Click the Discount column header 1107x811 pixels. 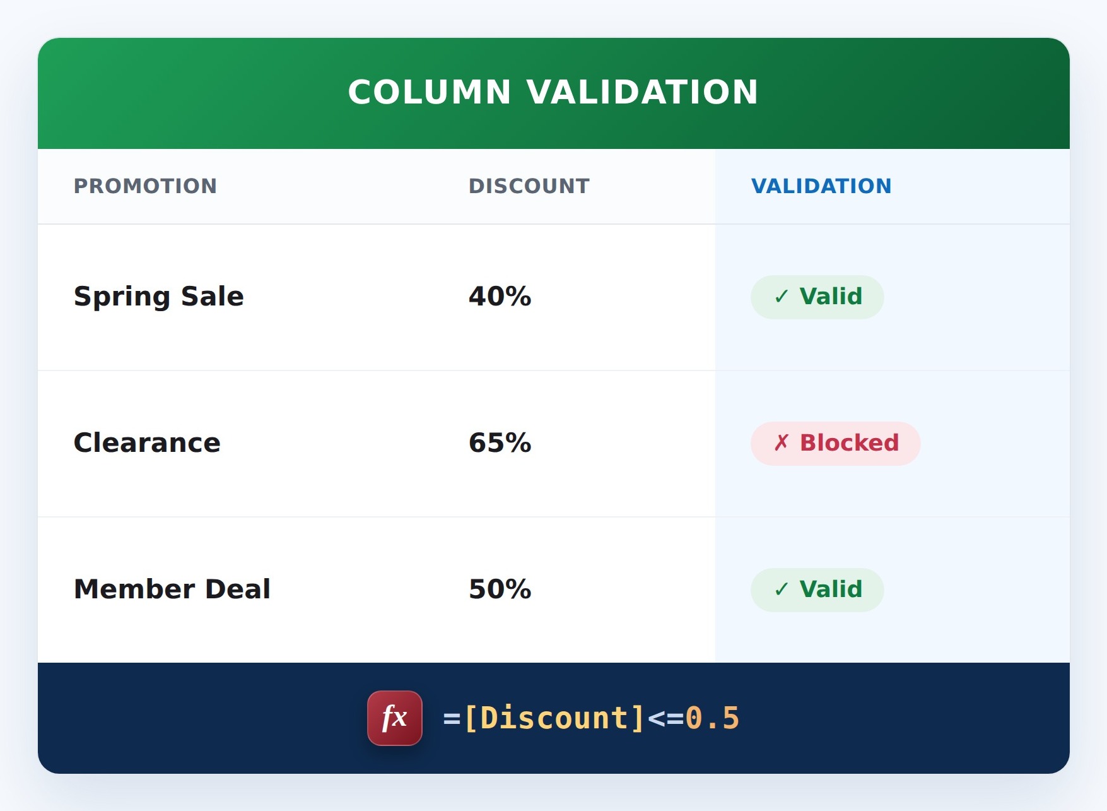(529, 186)
